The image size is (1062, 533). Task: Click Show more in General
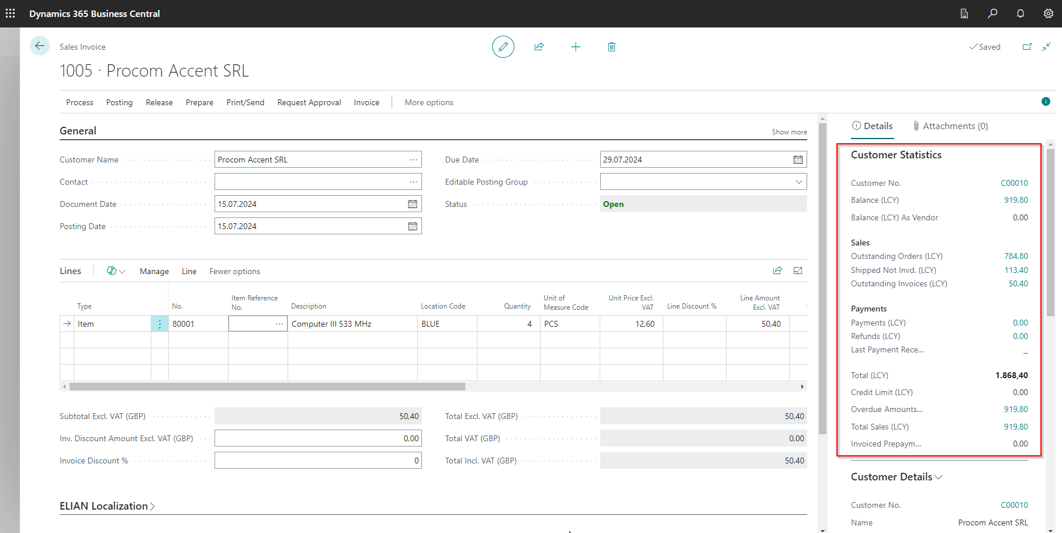(x=789, y=132)
